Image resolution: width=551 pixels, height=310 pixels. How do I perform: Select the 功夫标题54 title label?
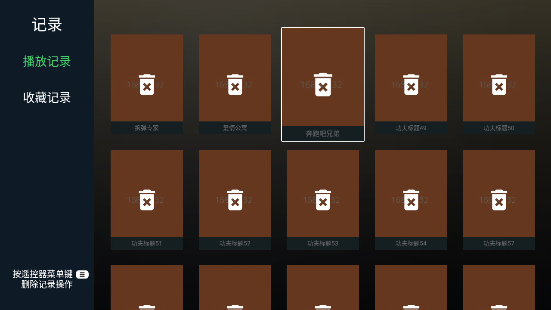click(411, 243)
